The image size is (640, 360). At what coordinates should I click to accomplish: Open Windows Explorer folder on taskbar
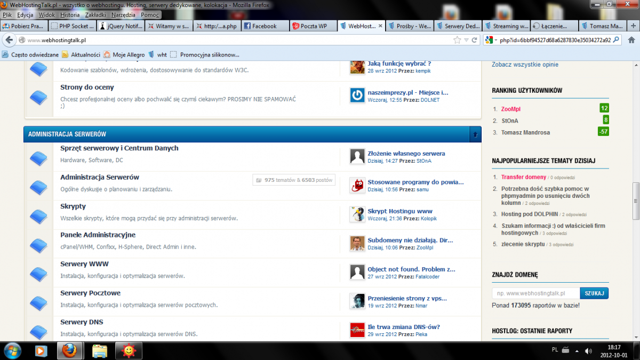[100, 351]
